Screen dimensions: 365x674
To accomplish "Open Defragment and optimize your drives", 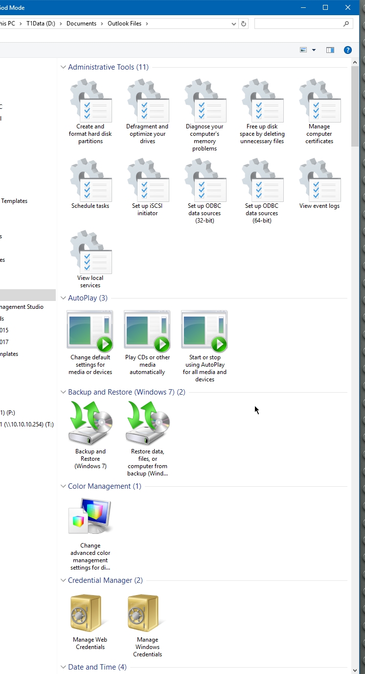I will 148,112.
